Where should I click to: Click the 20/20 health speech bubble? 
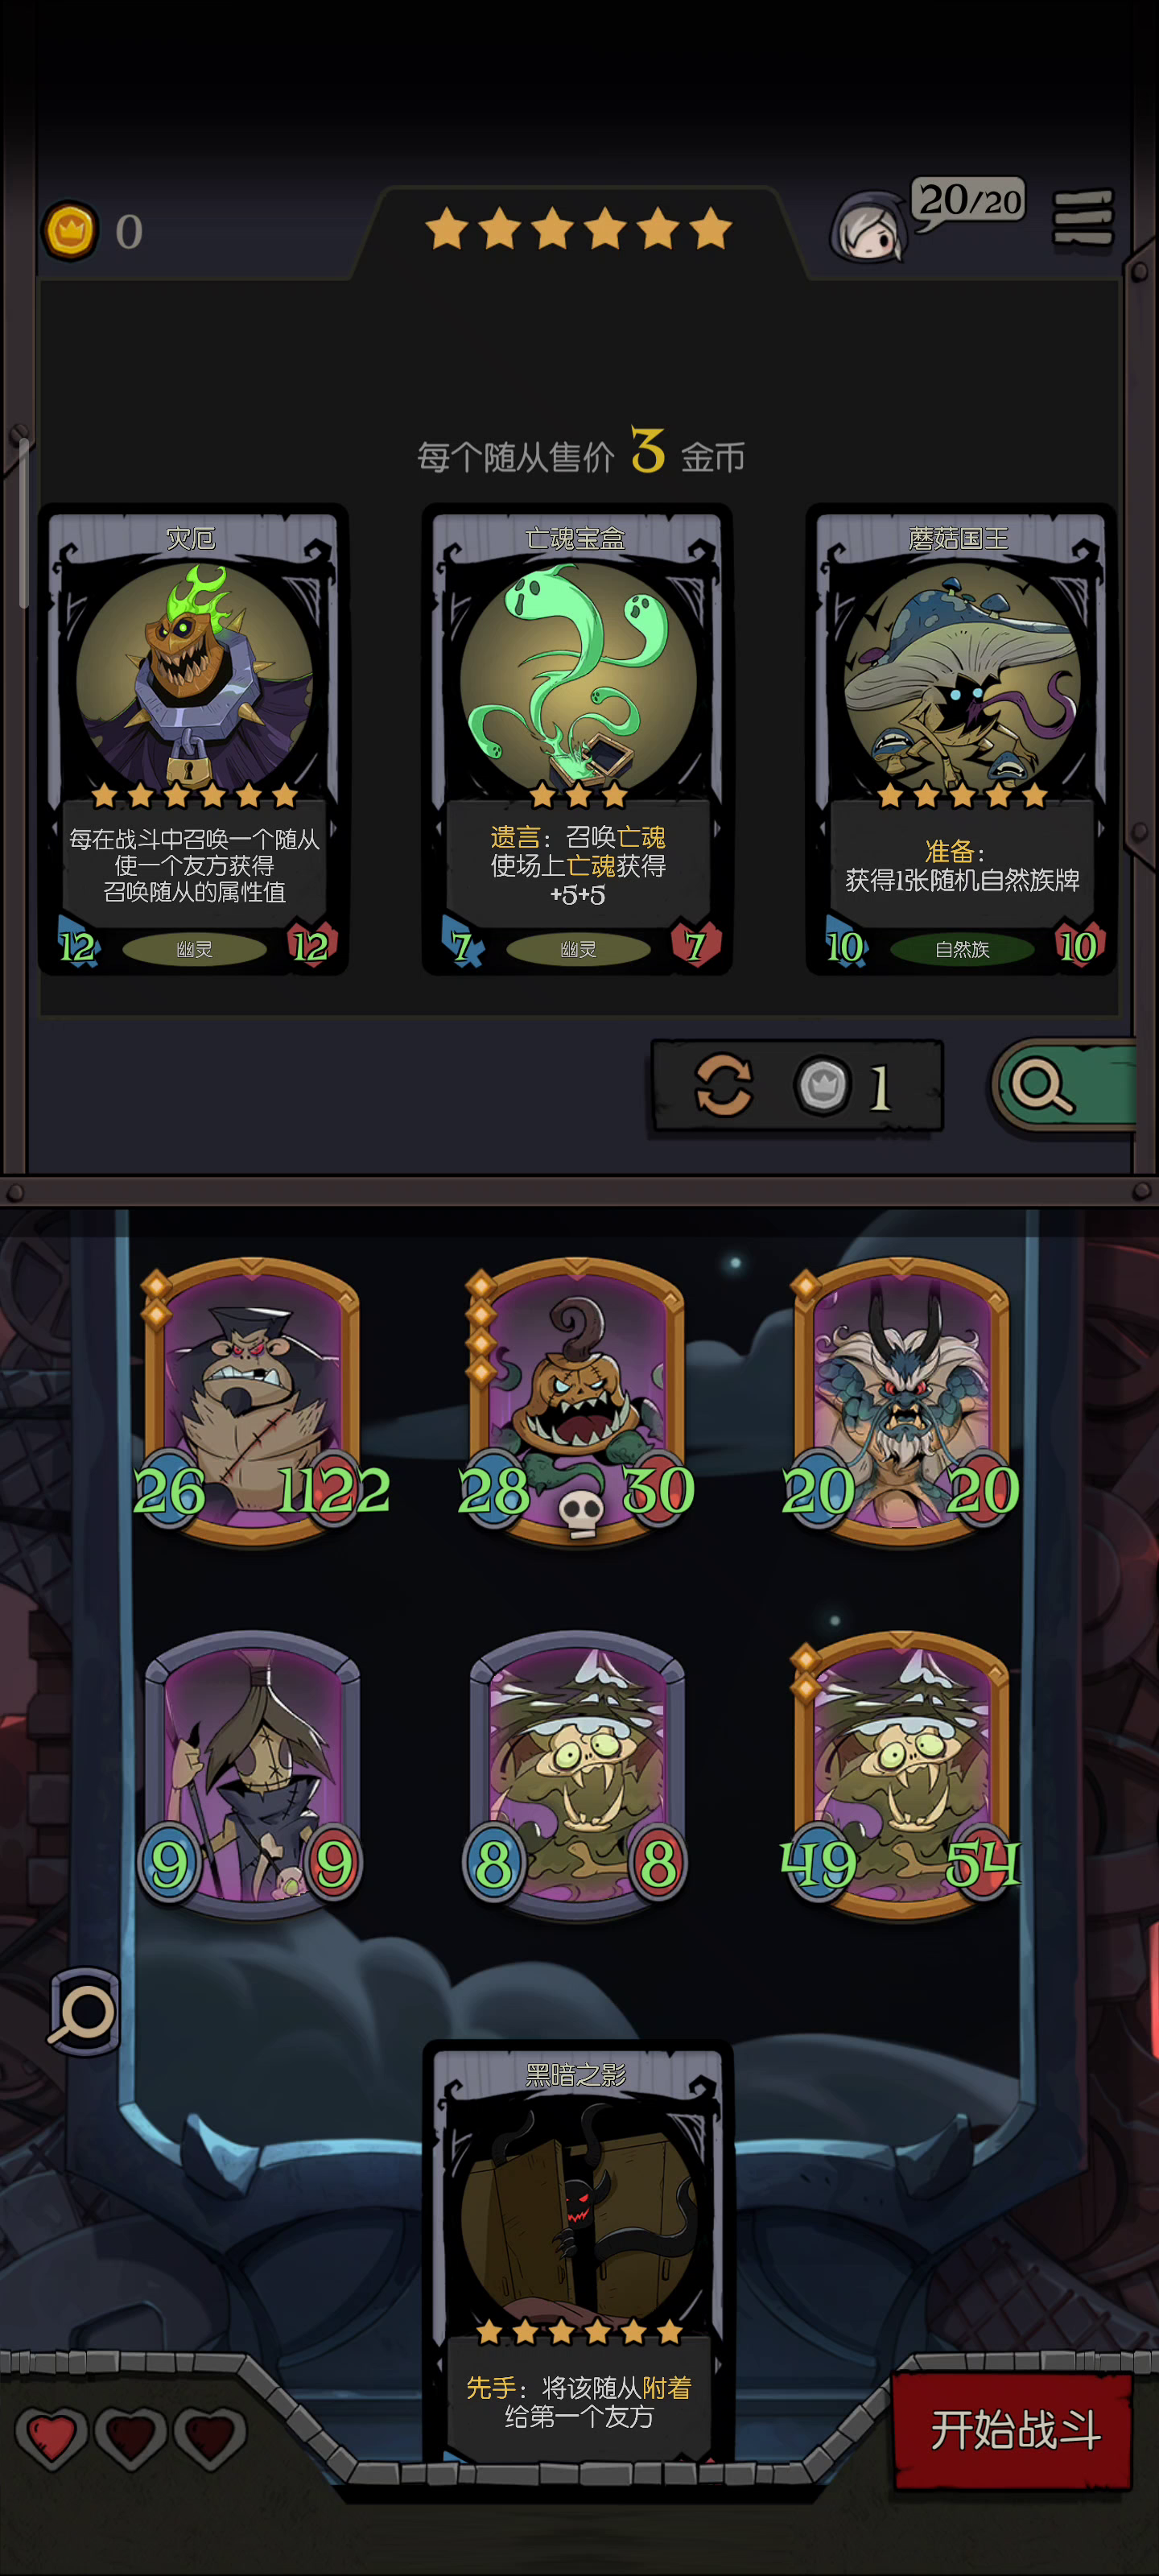tap(968, 202)
